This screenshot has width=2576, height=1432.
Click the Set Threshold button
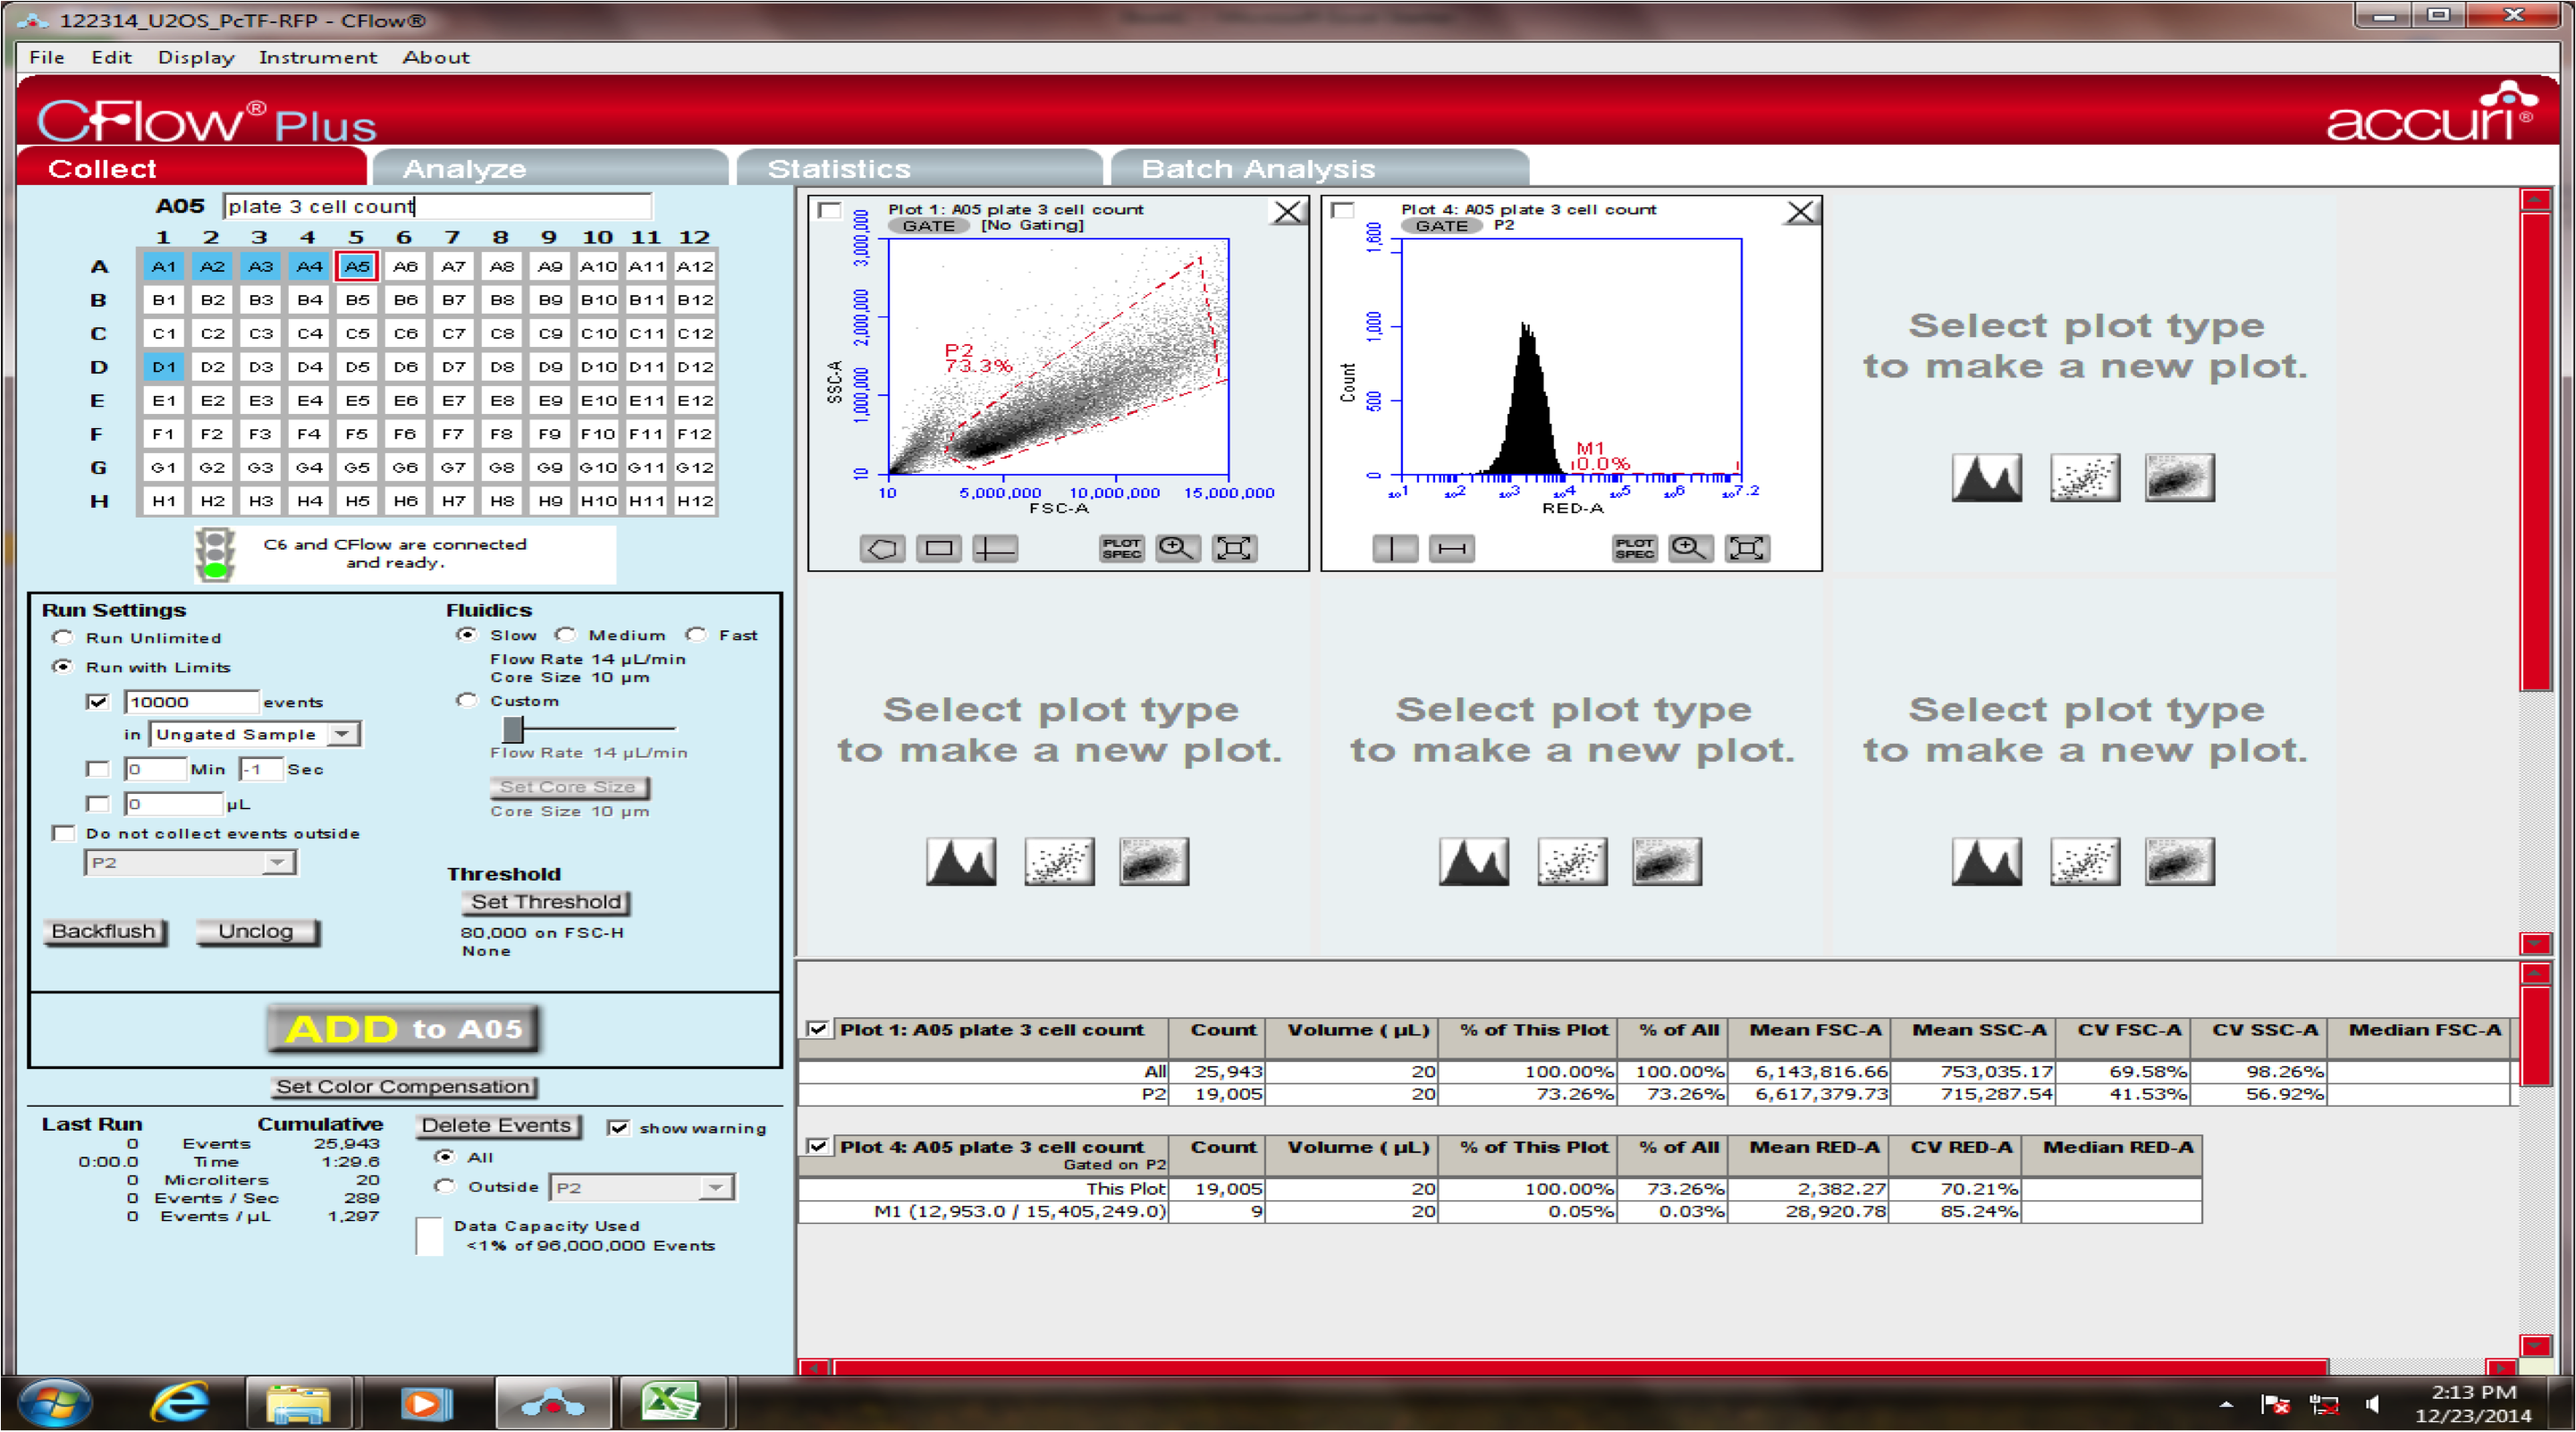click(546, 902)
